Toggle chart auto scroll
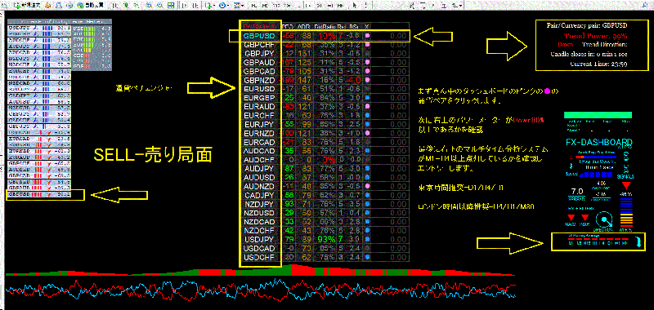This screenshot has width=654, height=310. (185, 6)
